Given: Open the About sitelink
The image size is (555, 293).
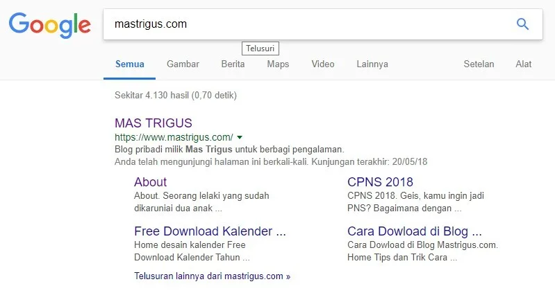Looking at the screenshot, I should pos(150,181).
